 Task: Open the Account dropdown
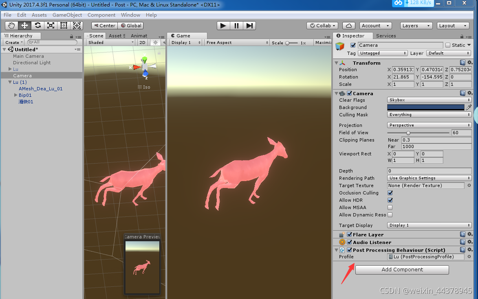[x=375, y=26]
